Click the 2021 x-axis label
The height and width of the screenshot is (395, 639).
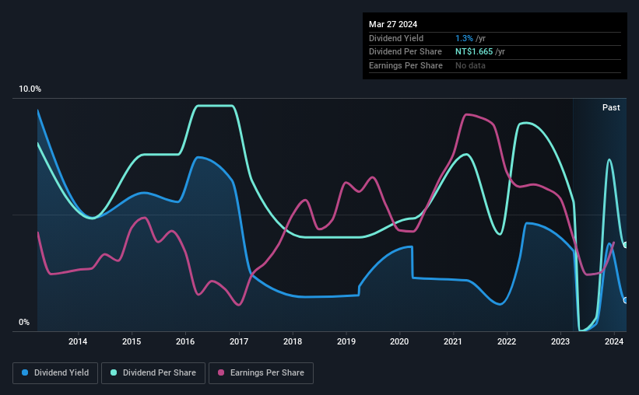tap(453, 341)
